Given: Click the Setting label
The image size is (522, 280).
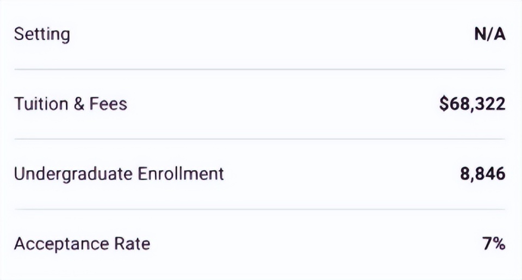Looking at the screenshot, I should [42, 35].
